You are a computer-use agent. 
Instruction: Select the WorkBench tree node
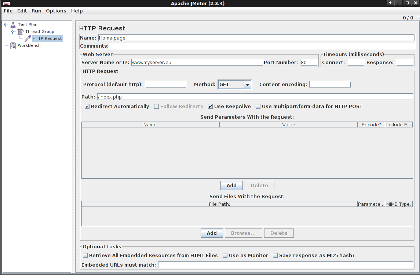coord(29,45)
